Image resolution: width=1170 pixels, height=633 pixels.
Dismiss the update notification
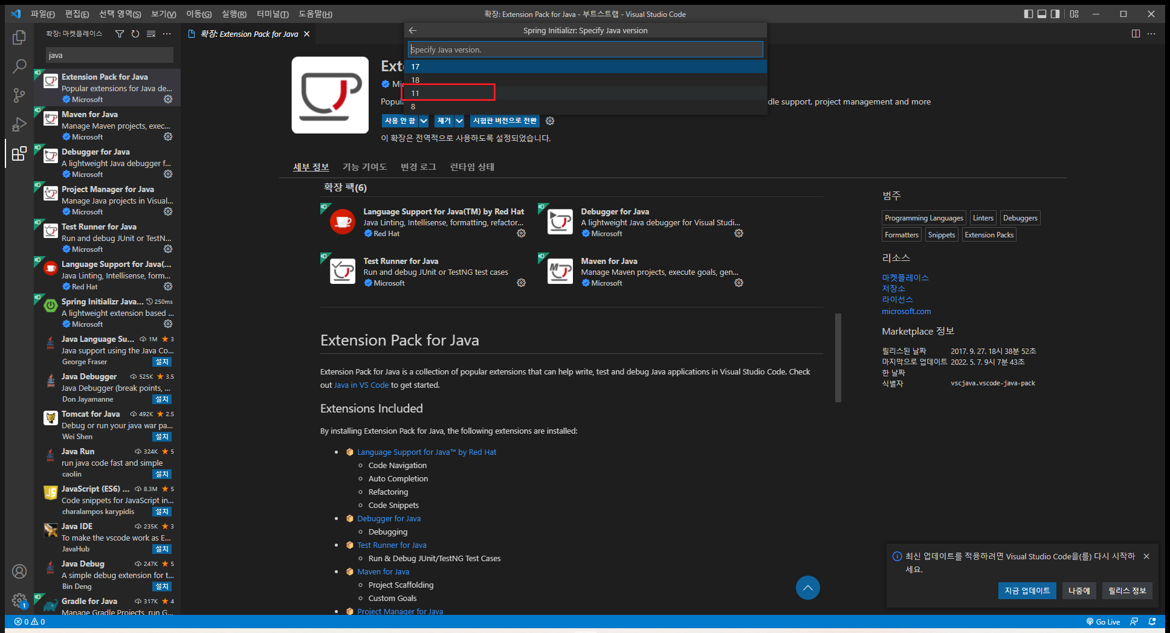pos(1146,556)
